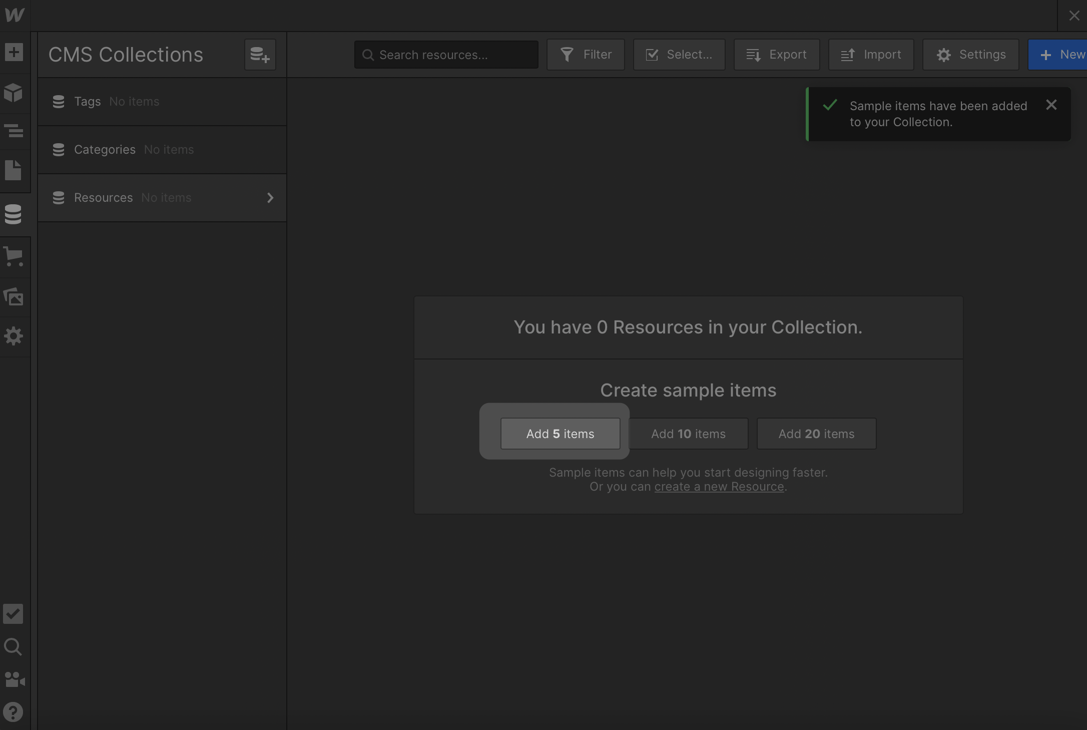Click the Add 10 items button
Image resolution: width=1087 pixels, height=730 pixels.
point(688,434)
